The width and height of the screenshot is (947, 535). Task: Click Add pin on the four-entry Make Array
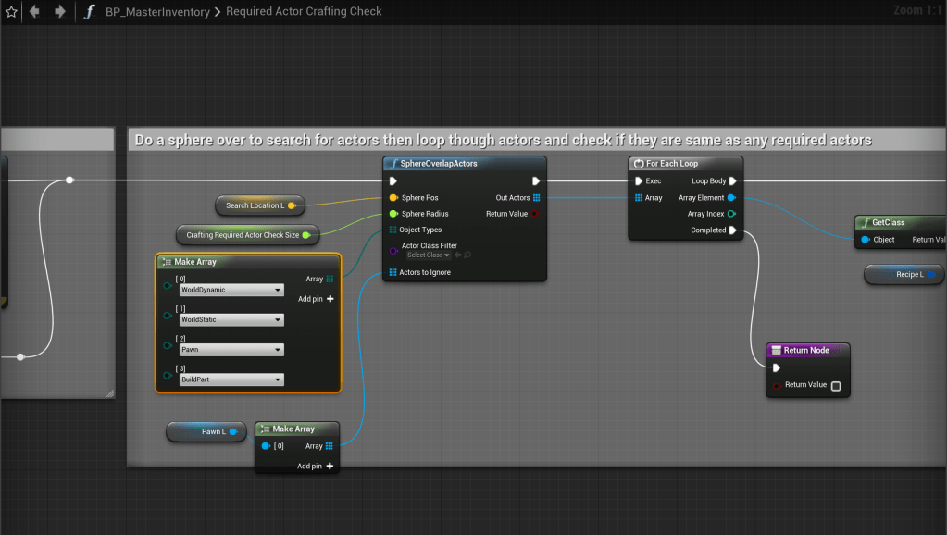tap(316, 299)
